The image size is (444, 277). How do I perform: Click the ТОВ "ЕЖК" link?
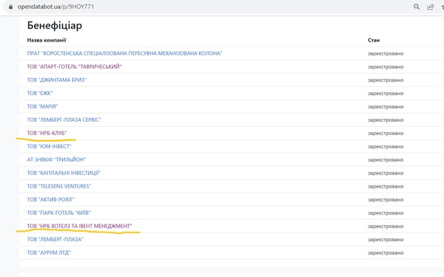point(40,93)
